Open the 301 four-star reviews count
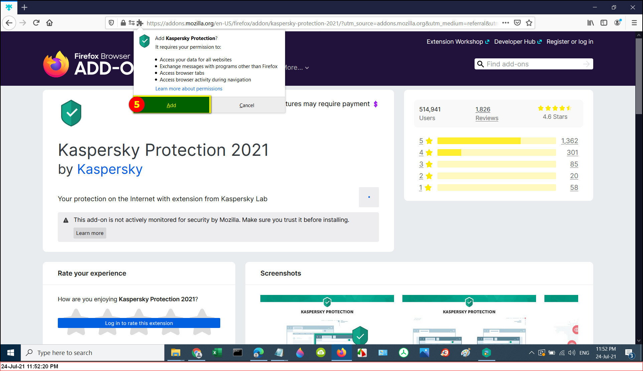Image resolution: width=643 pixels, height=371 pixels. pyautogui.click(x=572, y=152)
